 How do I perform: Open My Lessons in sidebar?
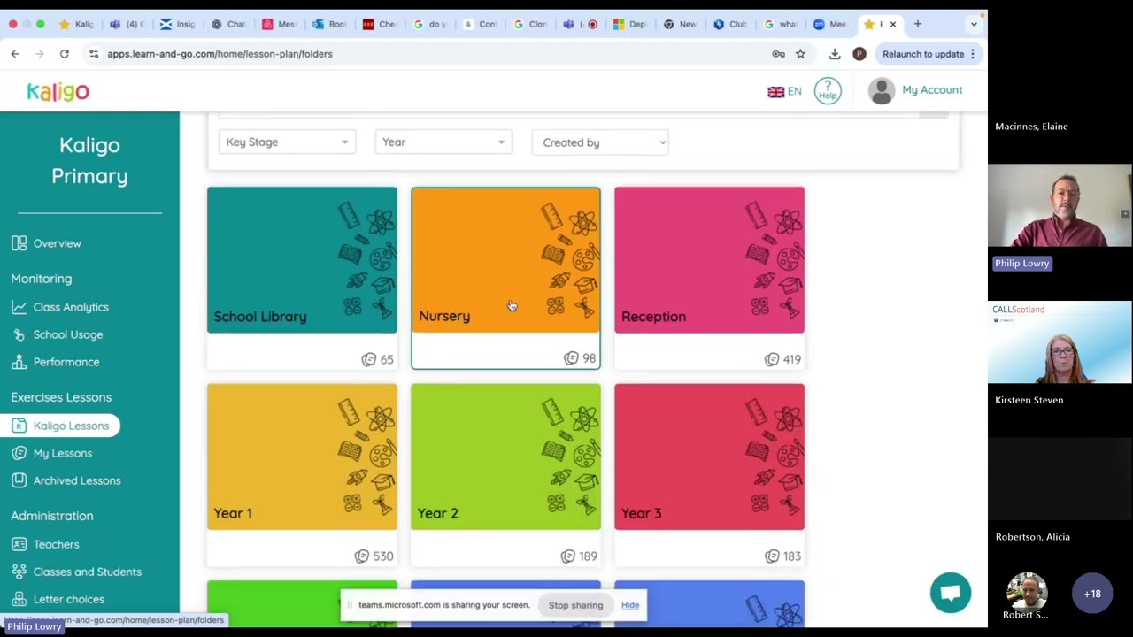click(52, 453)
